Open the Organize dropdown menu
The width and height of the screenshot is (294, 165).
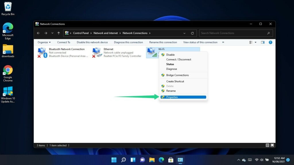point(44,42)
